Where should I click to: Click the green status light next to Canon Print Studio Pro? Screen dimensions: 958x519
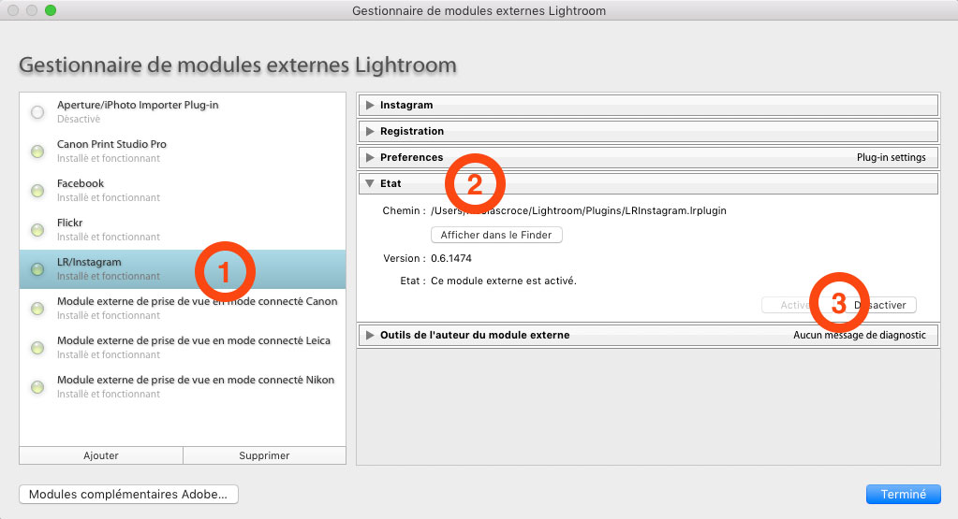(x=37, y=151)
